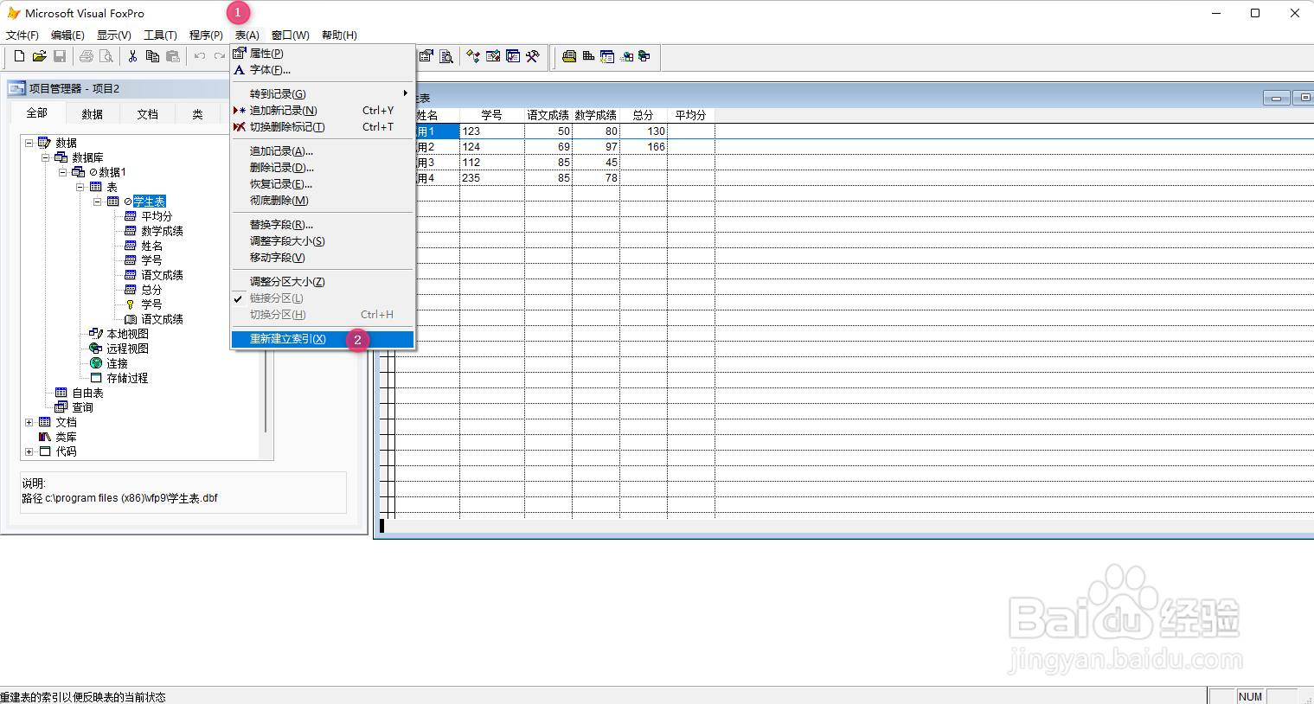Open the 帮助(H) menu
The width and height of the screenshot is (1314, 704).
(339, 35)
